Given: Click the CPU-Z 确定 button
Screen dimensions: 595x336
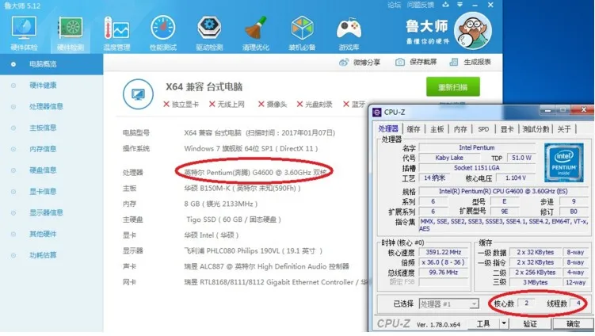Looking at the screenshot, I should (x=573, y=324).
